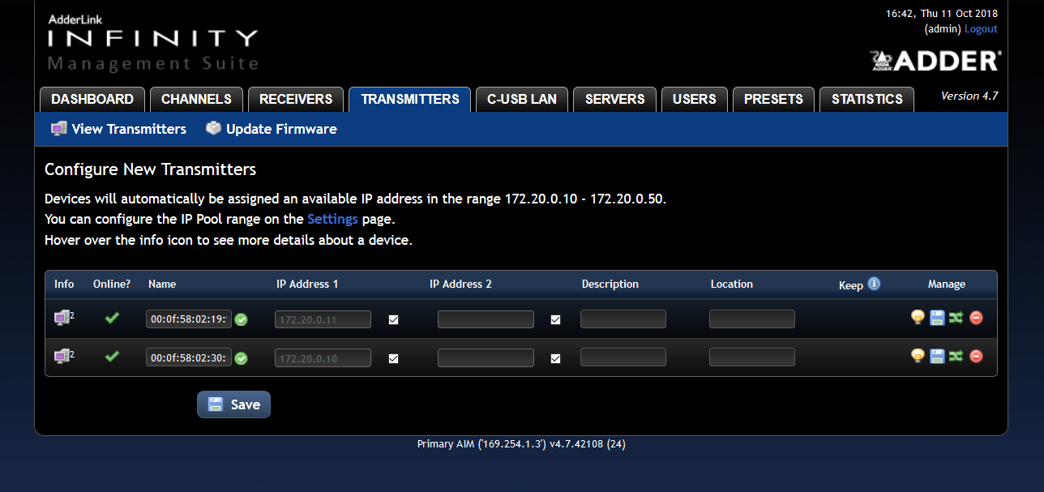The height and width of the screenshot is (492, 1044).
Task: Open the View Transmitters link
Action: pyautogui.click(x=129, y=129)
